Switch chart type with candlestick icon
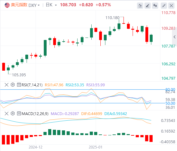Image resolution: width=177 pixels, height=151 pixels. tap(155, 6)
